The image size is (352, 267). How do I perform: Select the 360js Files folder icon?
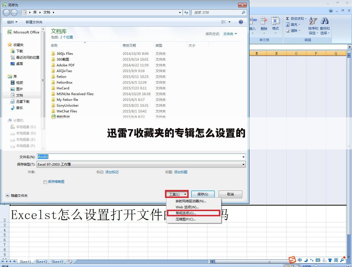[x=53, y=53]
